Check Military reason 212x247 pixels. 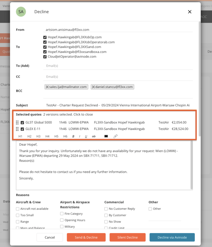tap(62, 227)
